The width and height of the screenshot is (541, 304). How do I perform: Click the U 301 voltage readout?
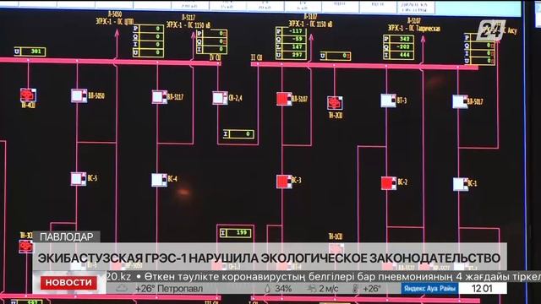coord(30,52)
